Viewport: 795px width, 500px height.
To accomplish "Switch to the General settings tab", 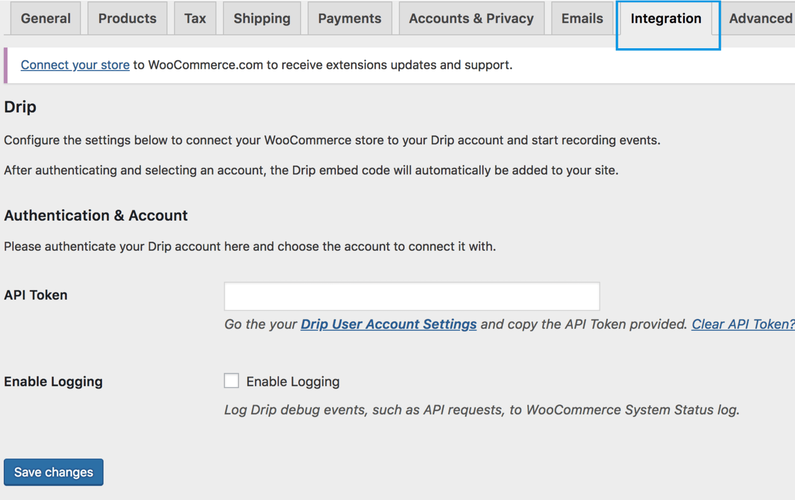I will (x=46, y=18).
